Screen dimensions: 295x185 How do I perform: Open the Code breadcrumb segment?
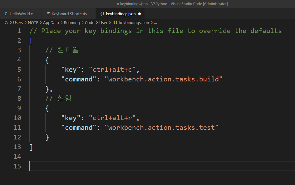point(90,22)
